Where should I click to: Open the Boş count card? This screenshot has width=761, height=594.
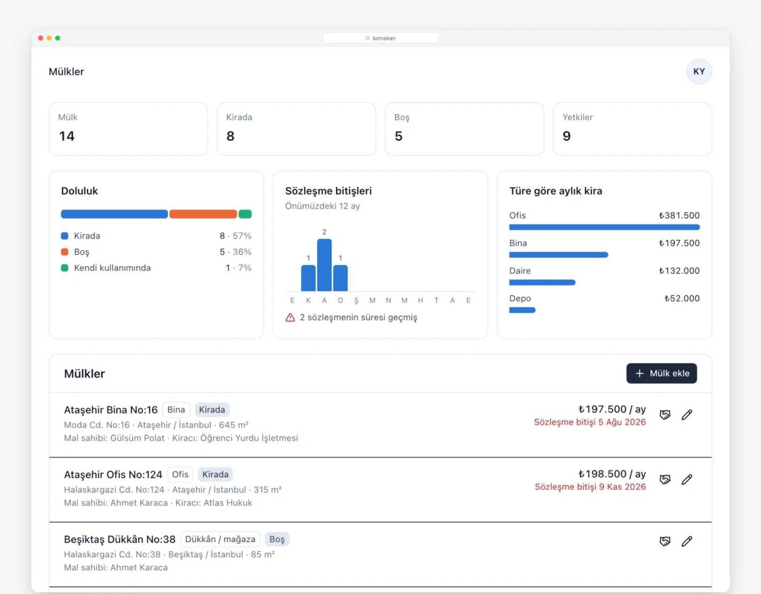464,129
